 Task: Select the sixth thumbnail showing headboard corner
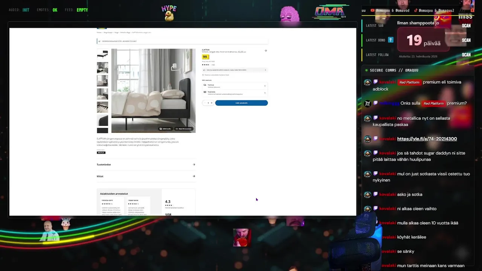pyautogui.click(x=102, y=120)
